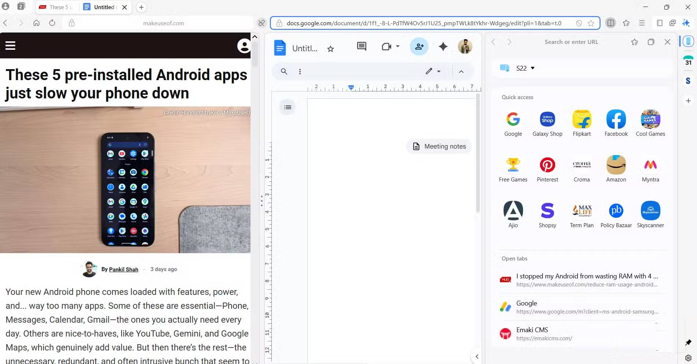The width and height of the screenshot is (697, 364).
Task: Click the blue indent marker on ruler
Action: coord(351,87)
